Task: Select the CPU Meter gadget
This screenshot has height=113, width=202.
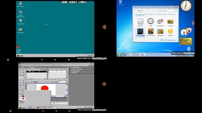Action: tap(160, 22)
